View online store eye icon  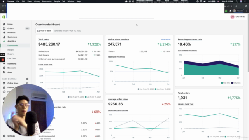pyautogui.click(x=27, y=83)
